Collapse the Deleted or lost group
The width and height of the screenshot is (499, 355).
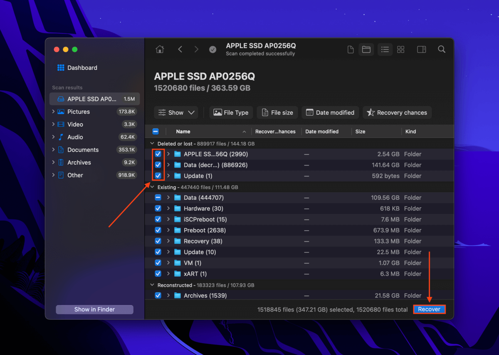click(x=152, y=144)
